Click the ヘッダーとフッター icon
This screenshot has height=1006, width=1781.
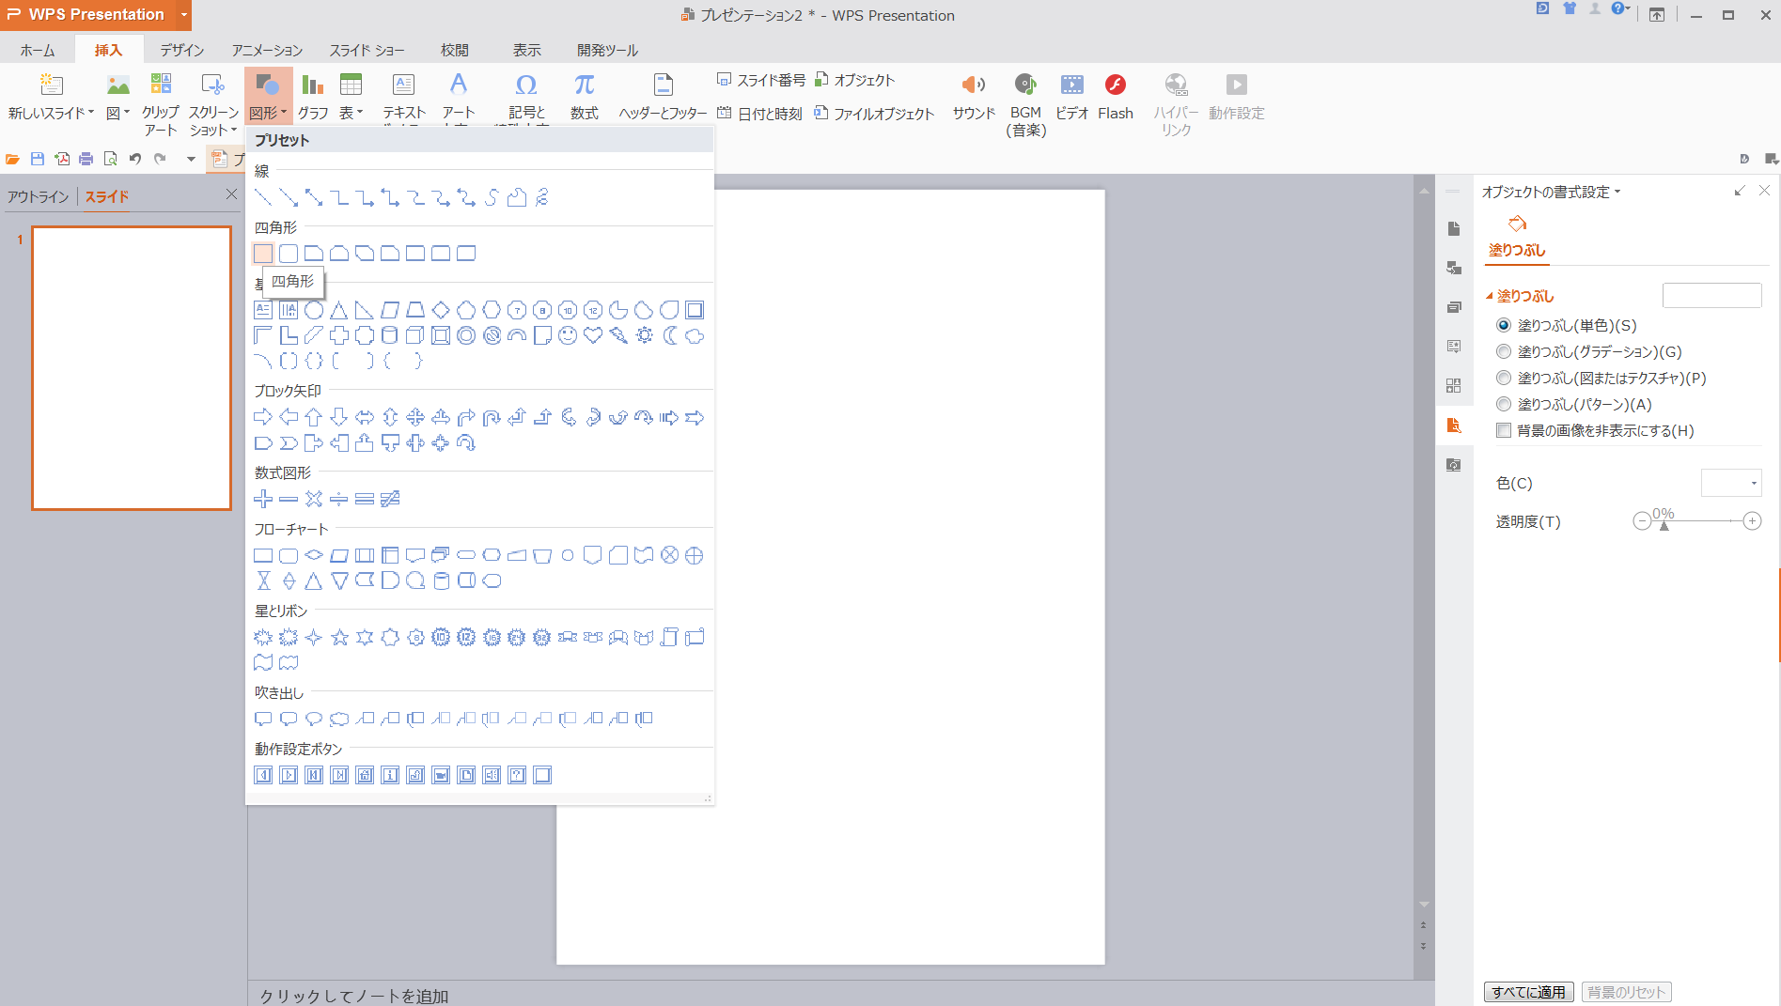(663, 96)
